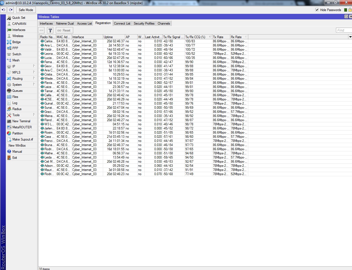Select the Leona... client row

(x=144, y=54)
